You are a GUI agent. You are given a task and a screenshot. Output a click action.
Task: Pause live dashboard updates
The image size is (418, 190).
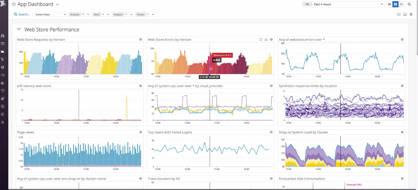pos(395,4)
